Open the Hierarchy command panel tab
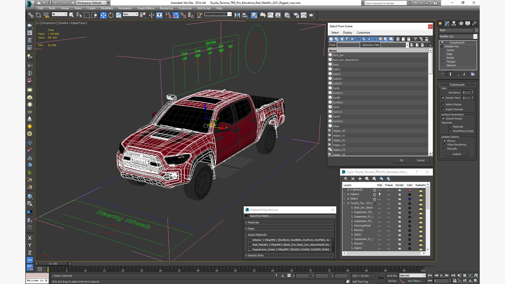This screenshot has width=505, height=284. pyautogui.click(x=454, y=23)
